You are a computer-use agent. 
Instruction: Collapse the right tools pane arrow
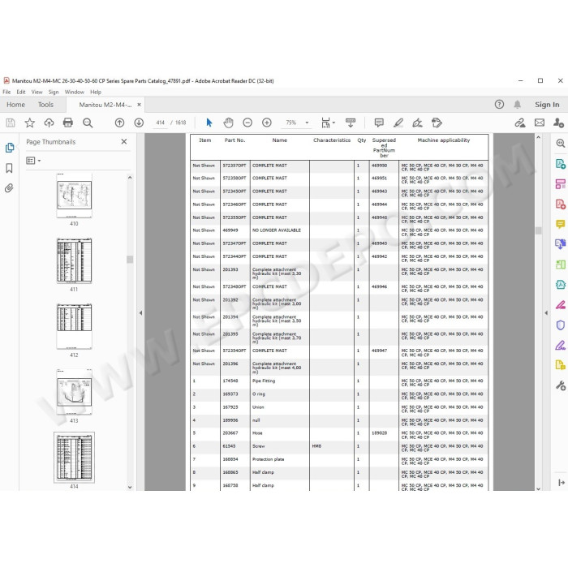546,313
